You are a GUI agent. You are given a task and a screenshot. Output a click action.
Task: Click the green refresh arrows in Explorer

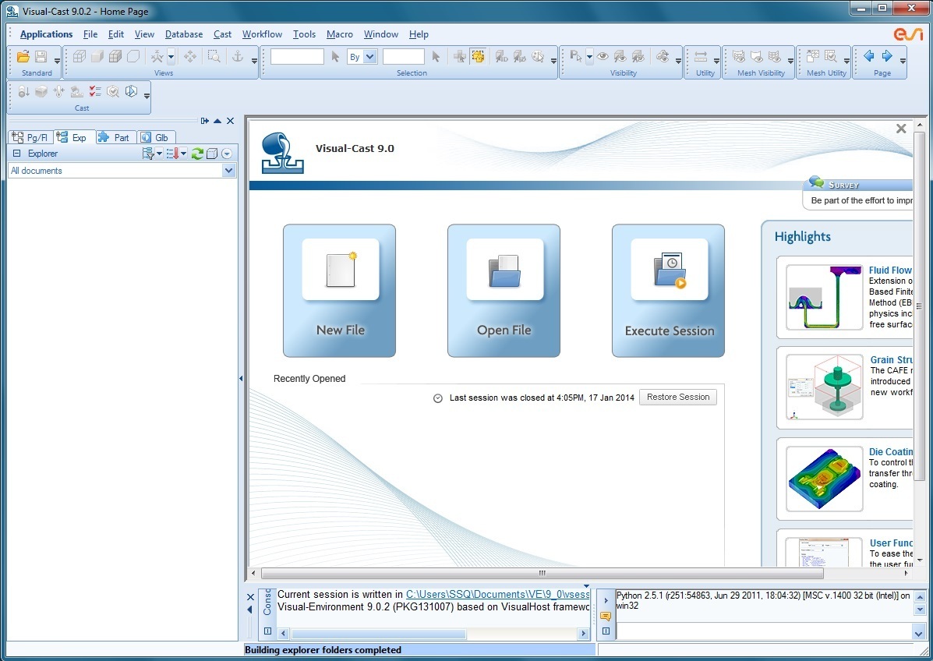[x=197, y=154]
